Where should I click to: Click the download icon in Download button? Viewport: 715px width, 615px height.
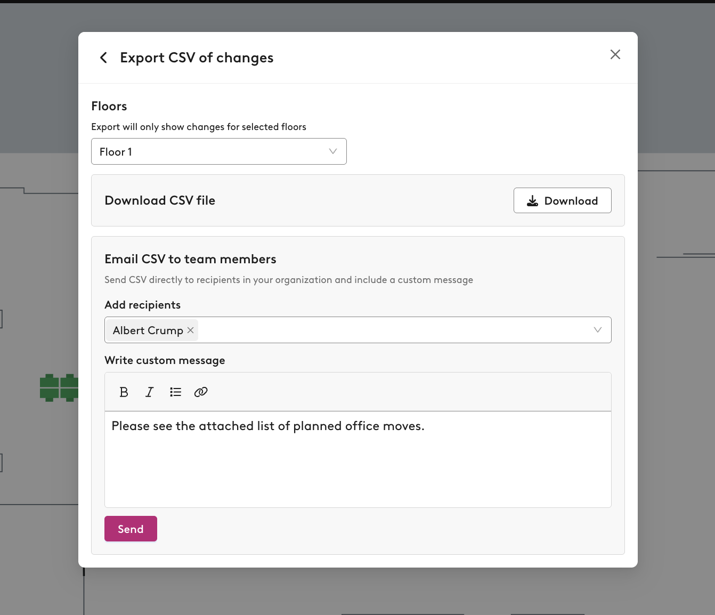click(532, 201)
